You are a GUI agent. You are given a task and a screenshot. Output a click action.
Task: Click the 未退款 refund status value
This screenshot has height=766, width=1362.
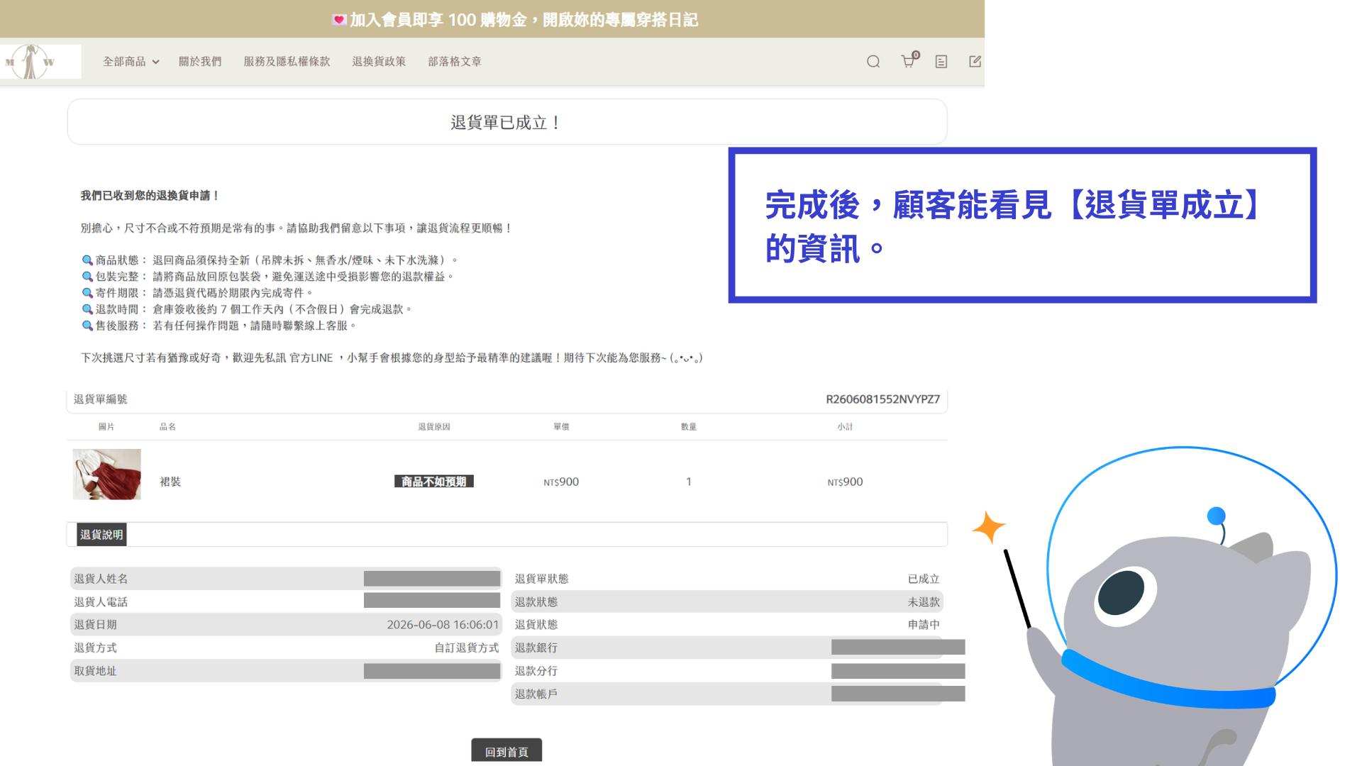pyautogui.click(x=924, y=601)
